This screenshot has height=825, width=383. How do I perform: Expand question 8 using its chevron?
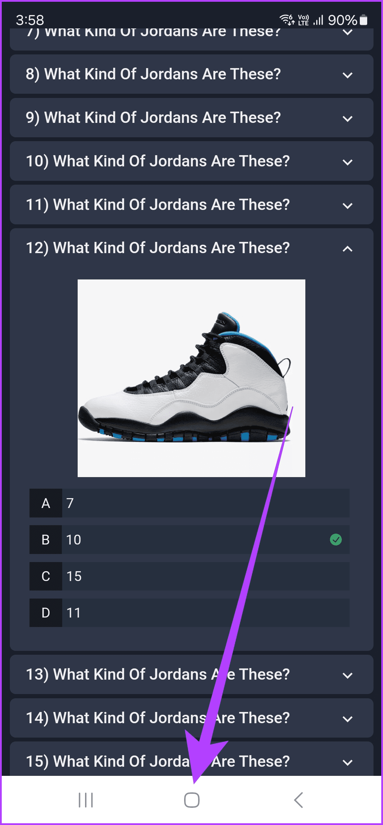pyautogui.click(x=348, y=75)
